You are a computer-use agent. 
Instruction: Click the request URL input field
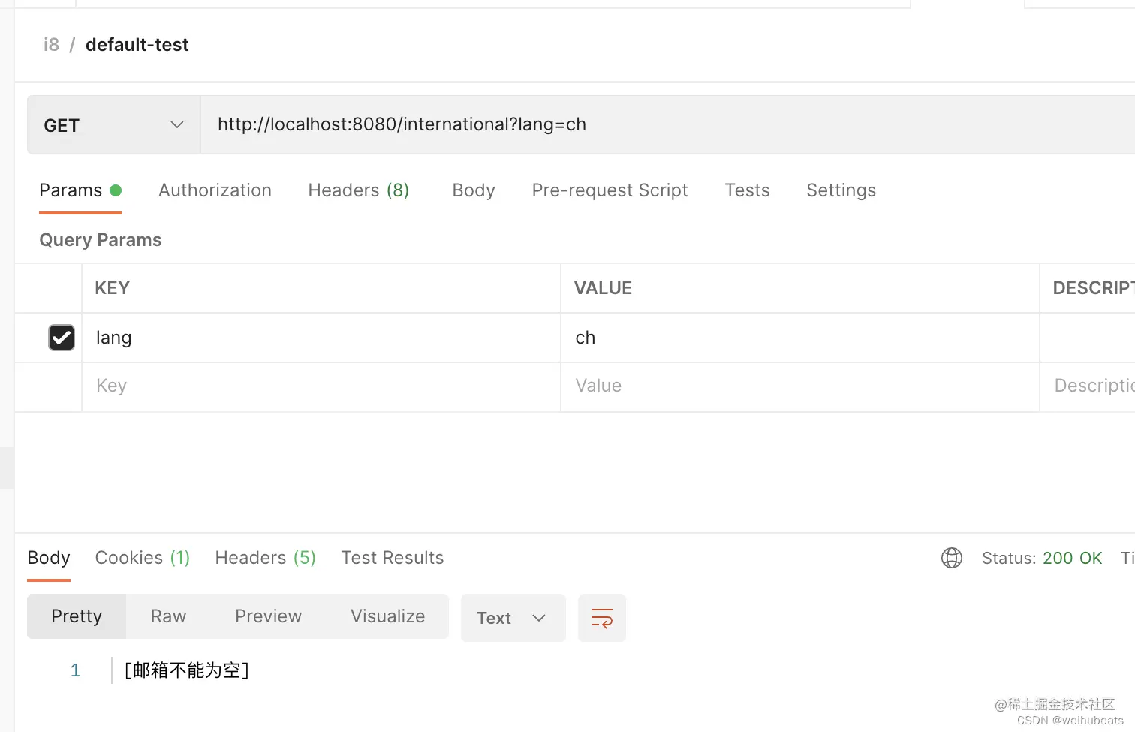(668, 125)
